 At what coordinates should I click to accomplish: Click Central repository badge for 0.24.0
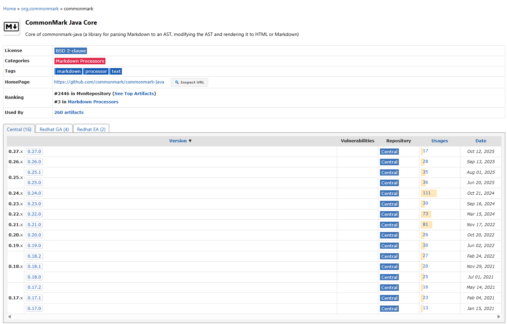(x=389, y=193)
